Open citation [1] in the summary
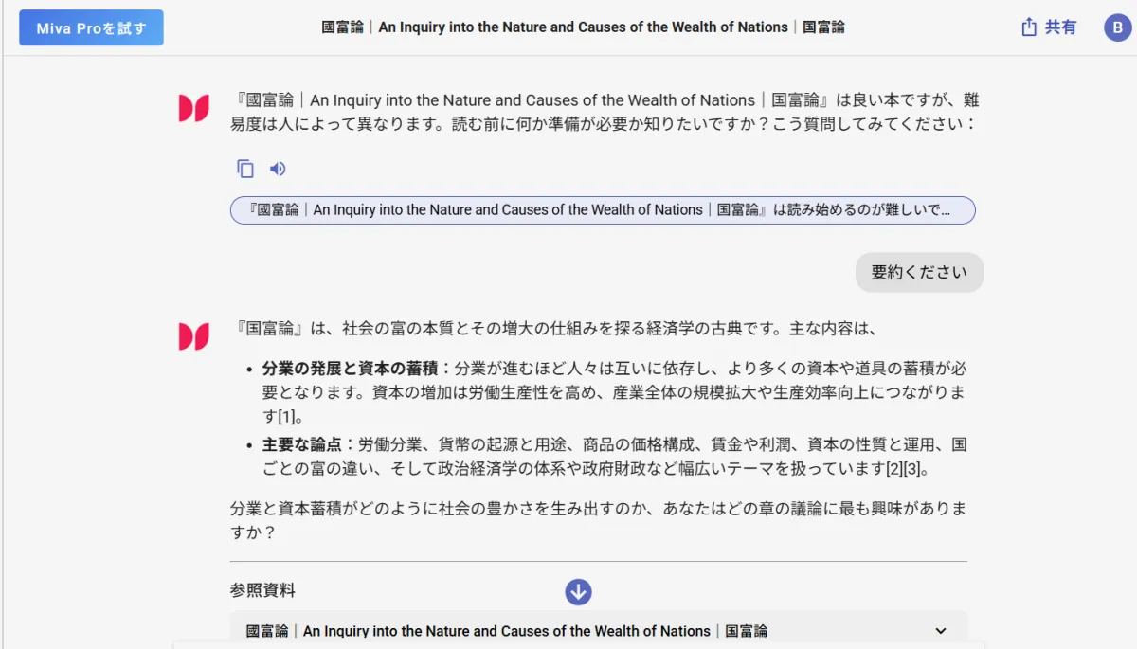Image resolution: width=1137 pixels, height=649 pixels. (289, 417)
